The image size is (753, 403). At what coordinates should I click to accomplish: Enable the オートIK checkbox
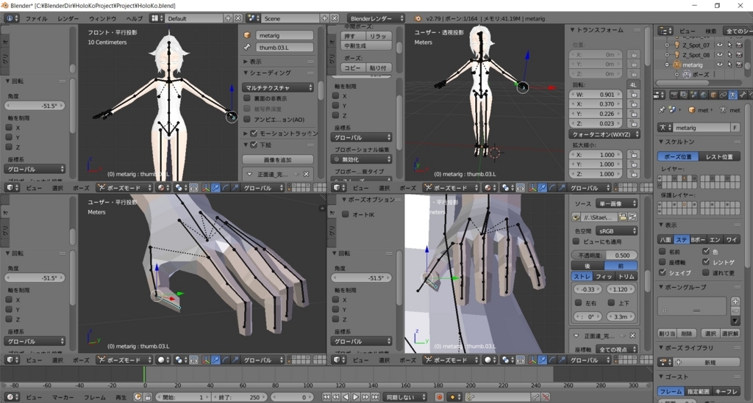346,214
